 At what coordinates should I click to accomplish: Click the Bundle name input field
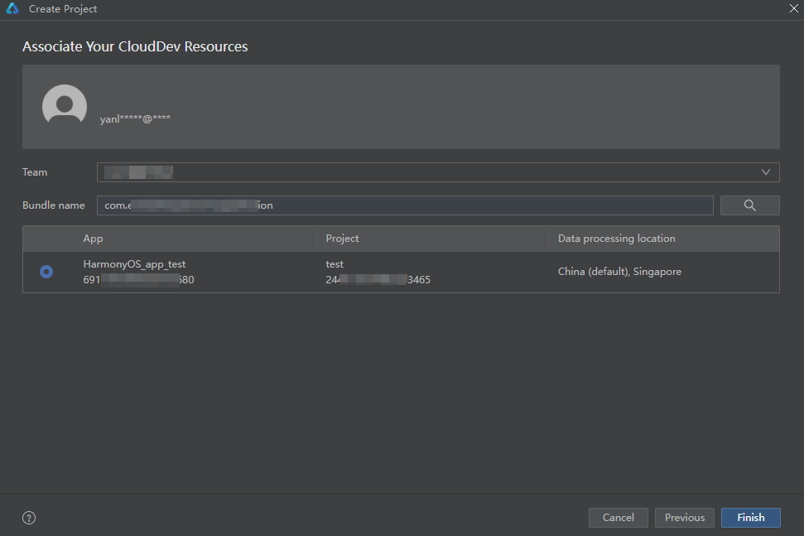[404, 205]
